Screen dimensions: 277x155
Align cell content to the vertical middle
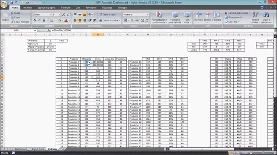[x=80, y=15]
